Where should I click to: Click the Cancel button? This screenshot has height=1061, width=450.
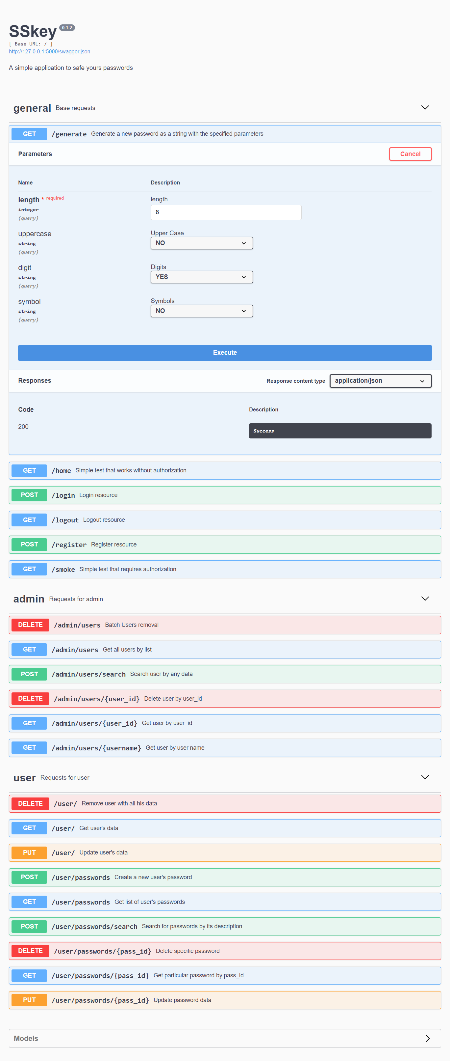(x=410, y=154)
